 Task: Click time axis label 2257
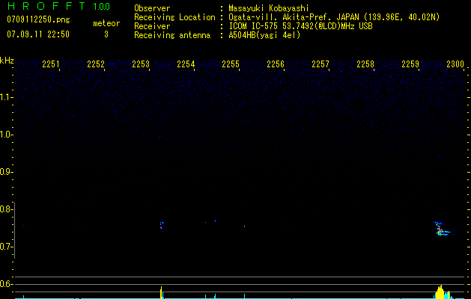[x=320, y=64]
